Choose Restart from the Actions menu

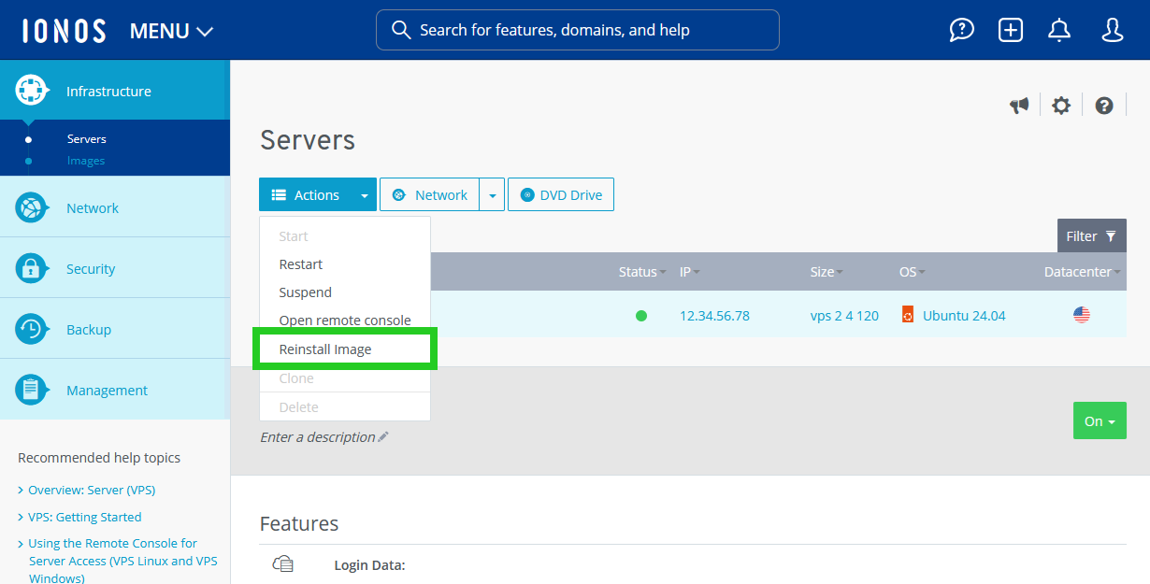coord(300,264)
